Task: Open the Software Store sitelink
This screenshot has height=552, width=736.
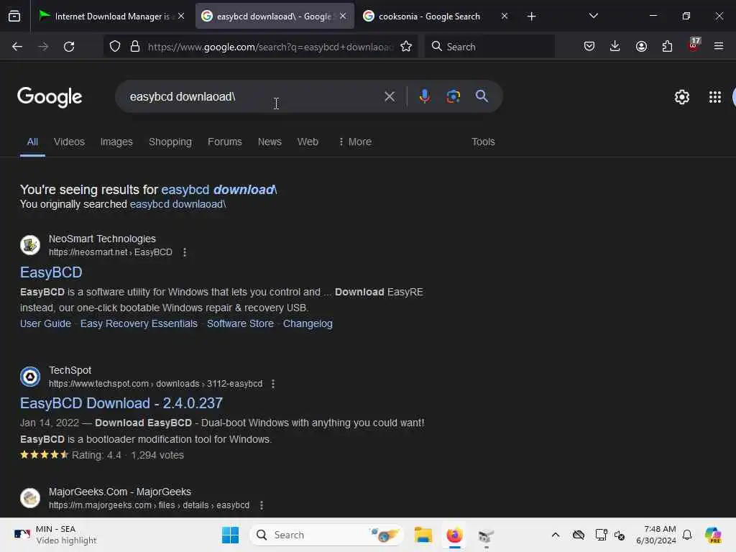Action: [x=240, y=323]
